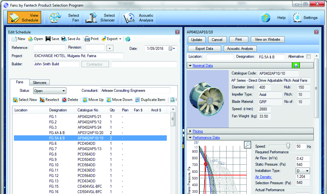The image size is (327, 194).
Task: Launch Acoustic Analysis from the top toolbar icon
Action: [130, 18]
